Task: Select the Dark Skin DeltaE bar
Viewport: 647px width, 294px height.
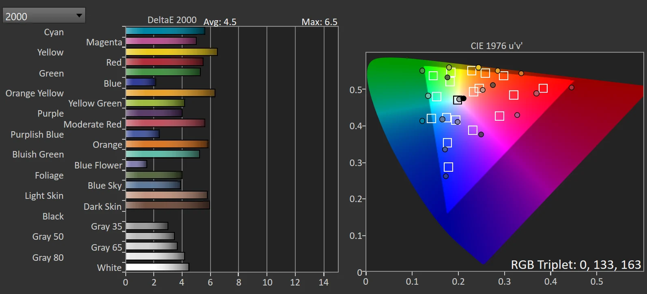Action: (x=168, y=205)
